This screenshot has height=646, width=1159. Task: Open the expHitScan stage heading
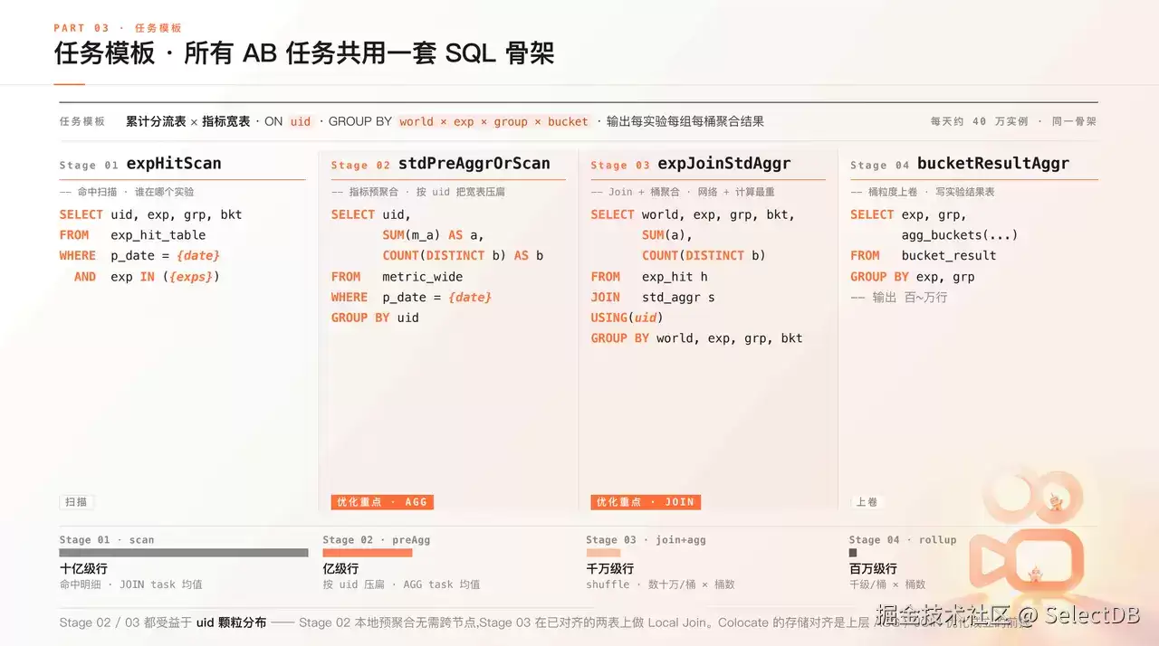click(174, 164)
